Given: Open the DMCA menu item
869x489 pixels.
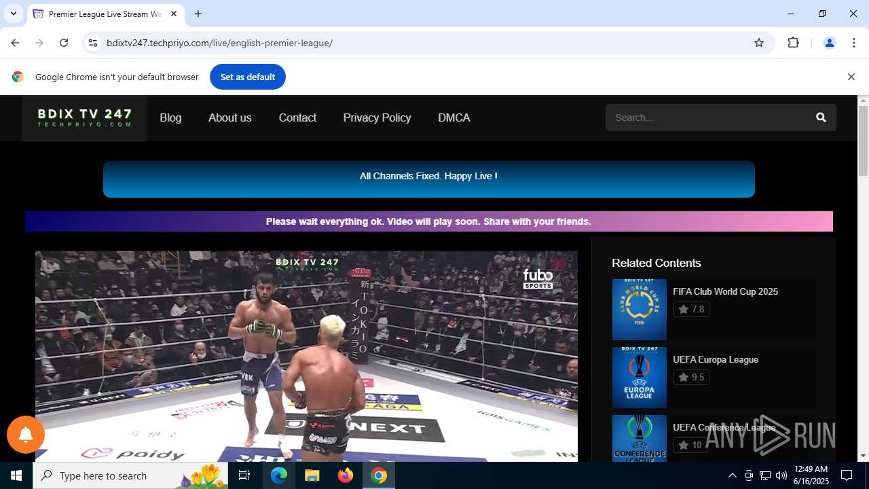Looking at the screenshot, I should pos(454,117).
